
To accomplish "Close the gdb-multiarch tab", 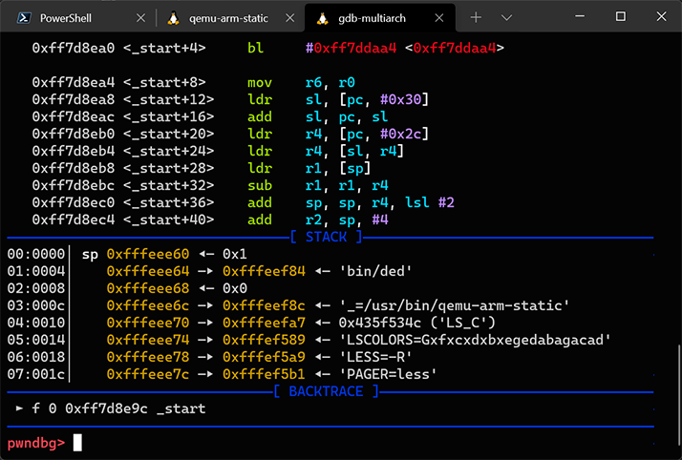I will [439, 17].
